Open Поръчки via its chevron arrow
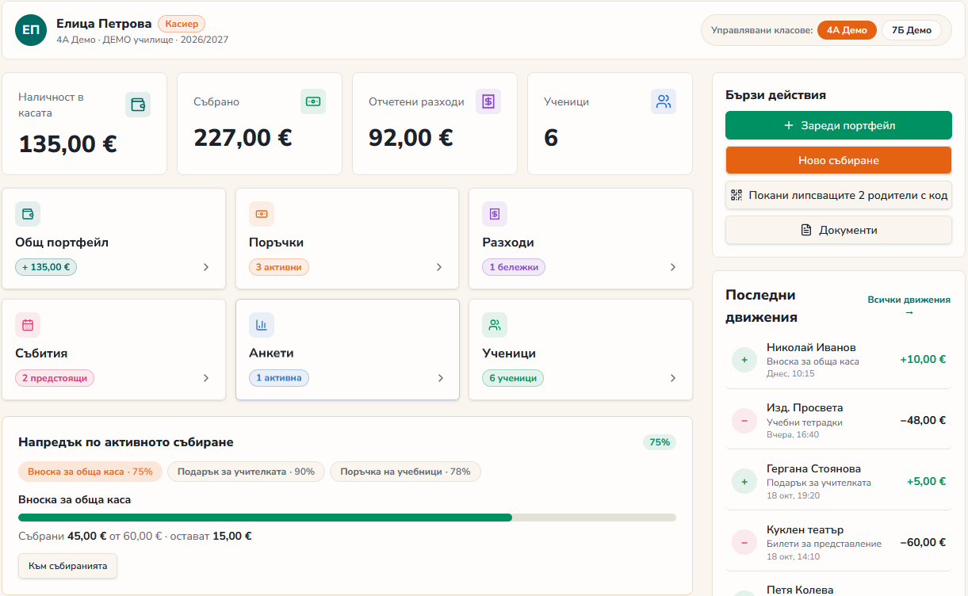 pyautogui.click(x=439, y=267)
